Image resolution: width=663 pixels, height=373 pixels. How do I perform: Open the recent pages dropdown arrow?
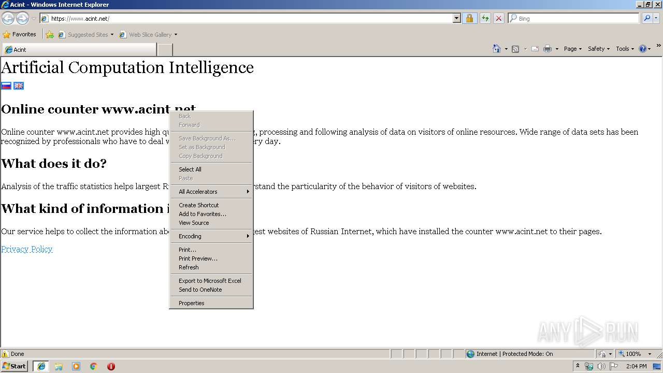click(34, 19)
